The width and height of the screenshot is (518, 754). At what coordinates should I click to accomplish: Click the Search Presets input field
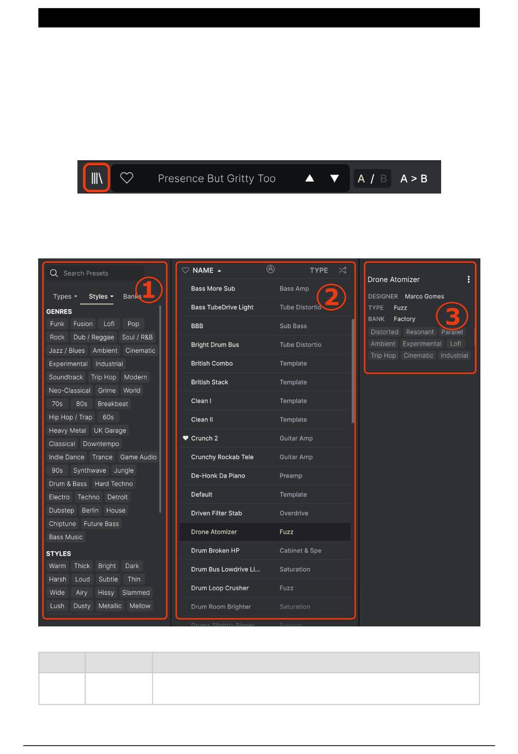(x=101, y=273)
